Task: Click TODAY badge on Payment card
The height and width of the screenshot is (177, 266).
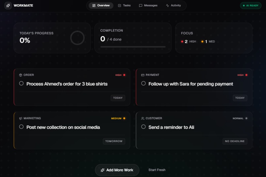Action: 240,98
